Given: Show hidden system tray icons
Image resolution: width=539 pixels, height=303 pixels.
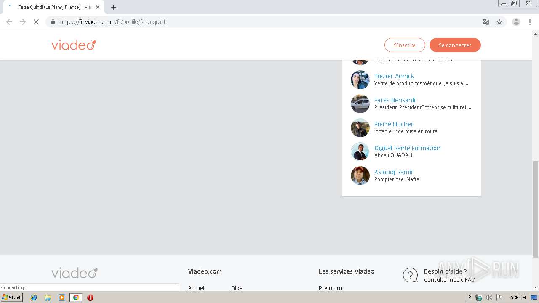Looking at the screenshot, I should tap(470, 298).
